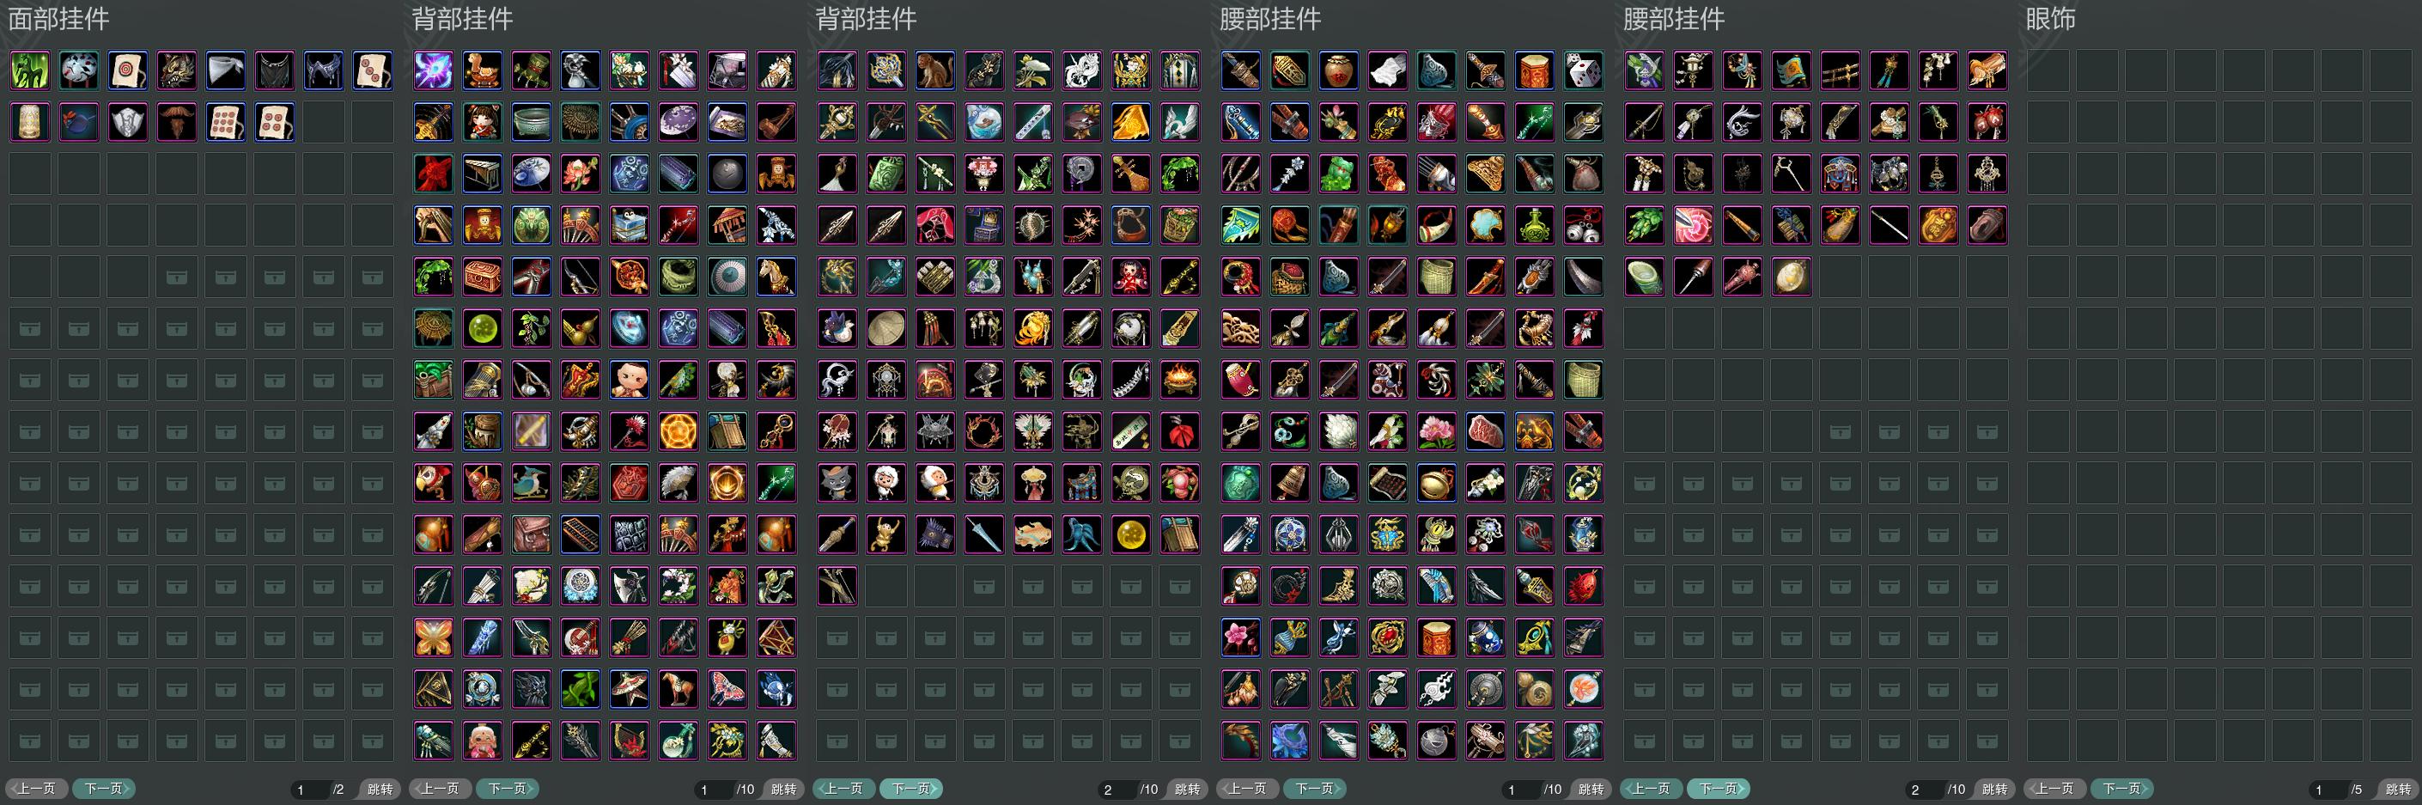Choose the nine-dot mahjong tile mask
Image resolution: width=2422 pixels, height=805 pixels.
pos(226,122)
